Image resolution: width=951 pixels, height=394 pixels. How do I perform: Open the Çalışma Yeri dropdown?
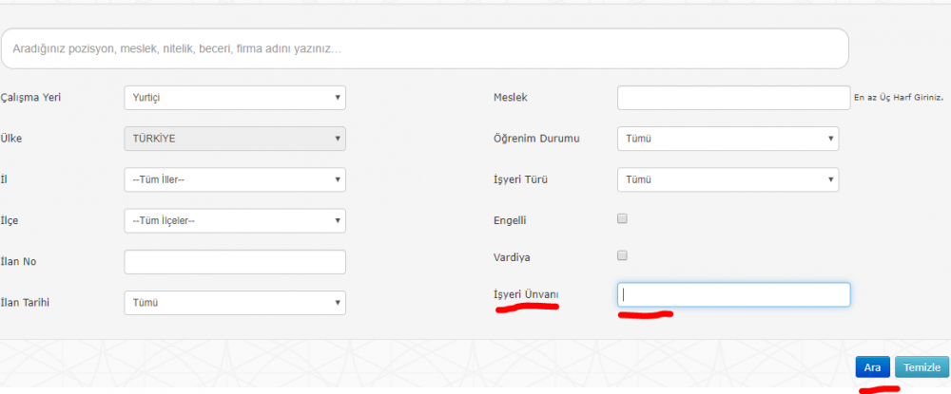point(235,98)
